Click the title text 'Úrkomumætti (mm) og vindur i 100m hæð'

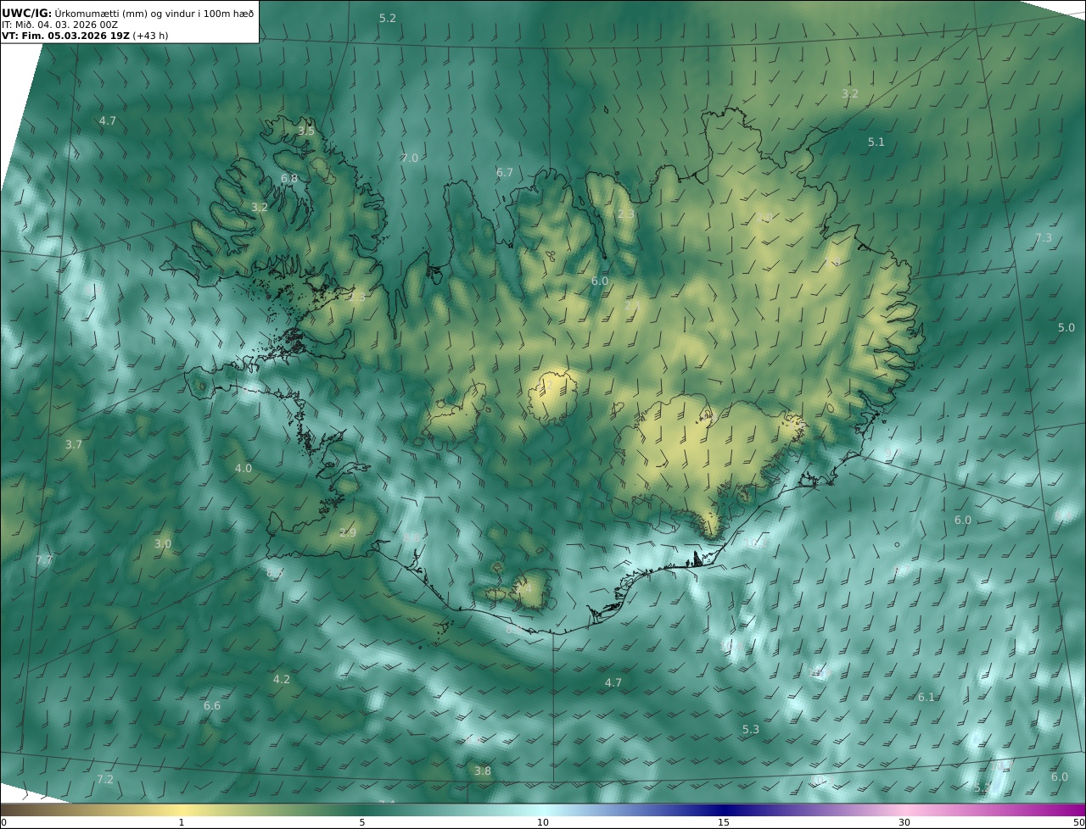pos(154,13)
